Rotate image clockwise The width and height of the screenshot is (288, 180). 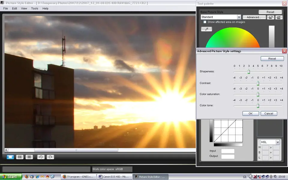[50, 157]
